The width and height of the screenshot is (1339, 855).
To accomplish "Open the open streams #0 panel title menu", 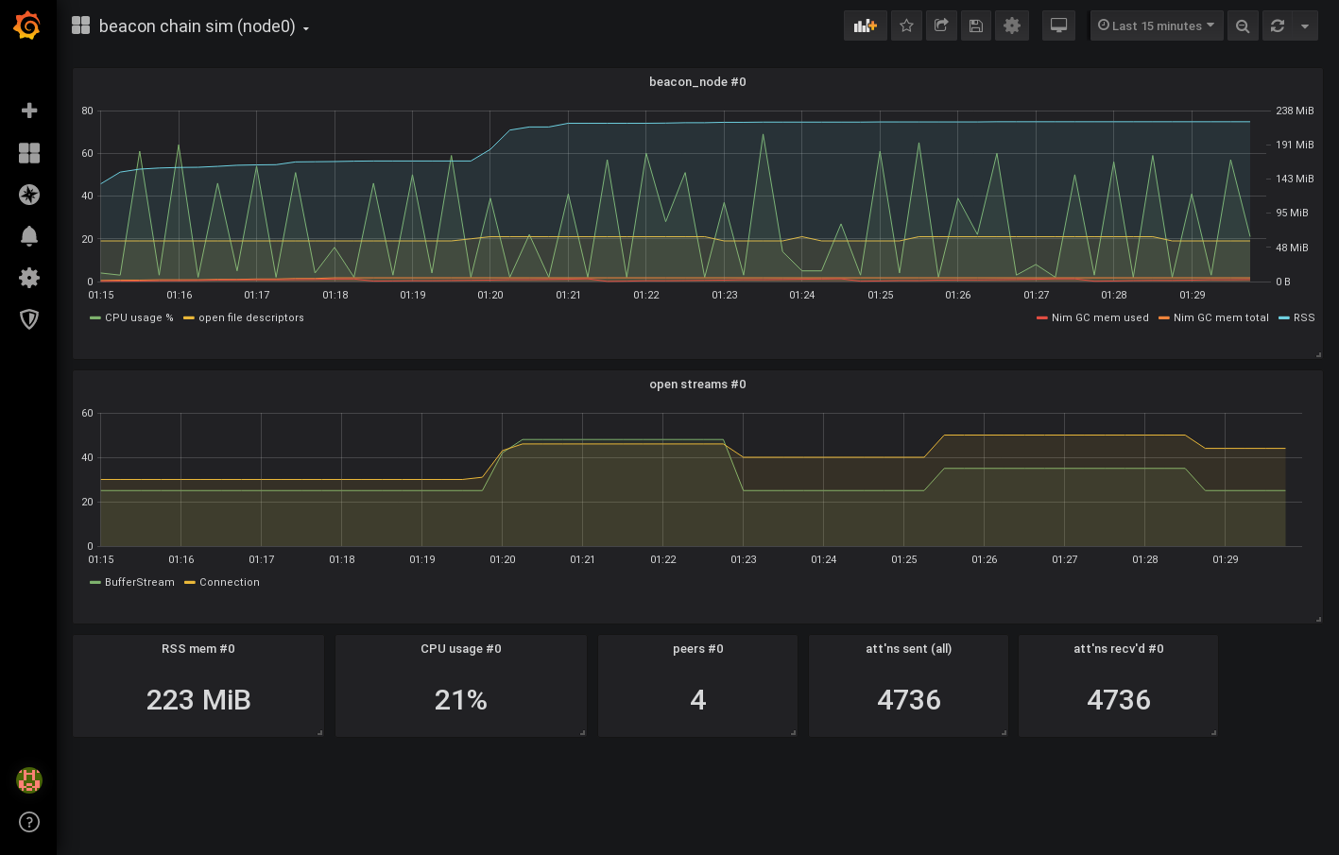I will click(x=697, y=385).
